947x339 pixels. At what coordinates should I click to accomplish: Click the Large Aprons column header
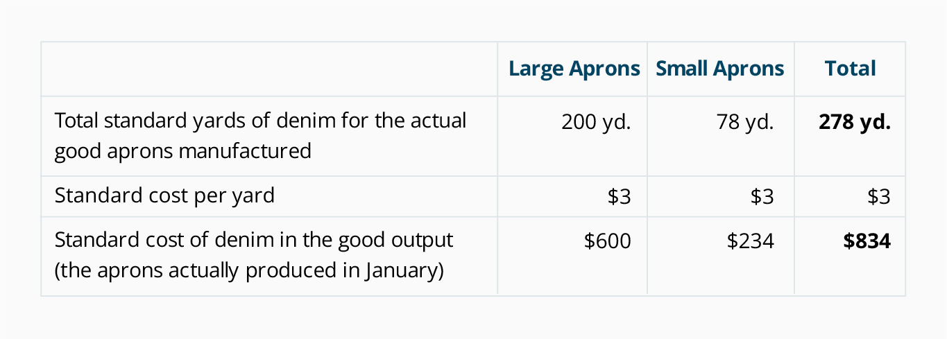coord(574,69)
